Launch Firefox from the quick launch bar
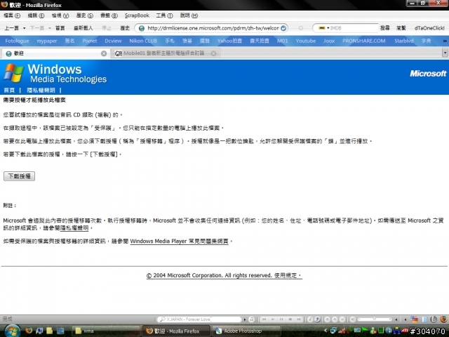Screen dimensions: 449x337 tap(29, 331)
